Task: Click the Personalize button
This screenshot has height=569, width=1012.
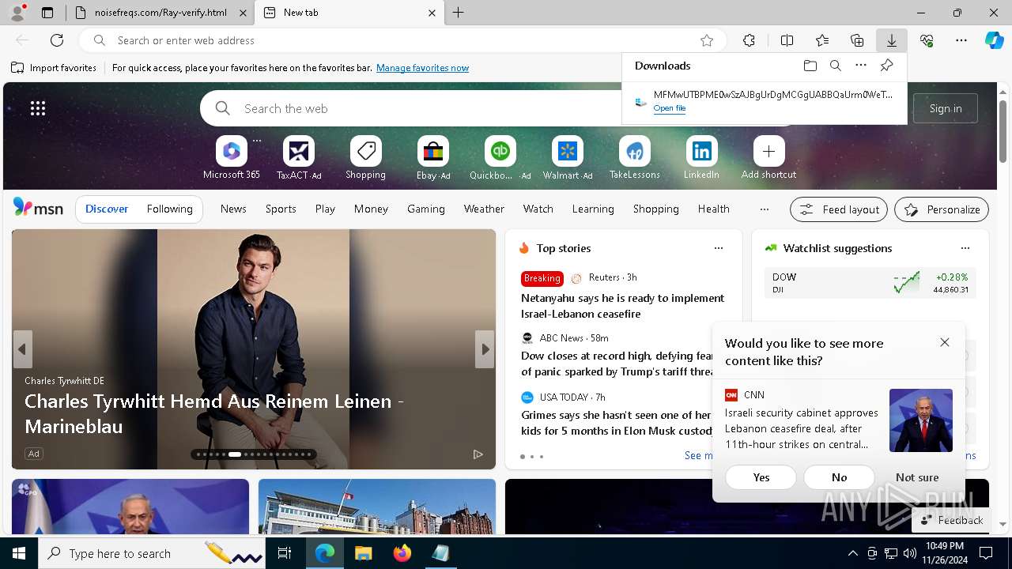Action: pos(942,209)
